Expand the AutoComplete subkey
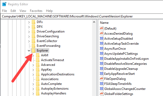 click(x=33, y=84)
